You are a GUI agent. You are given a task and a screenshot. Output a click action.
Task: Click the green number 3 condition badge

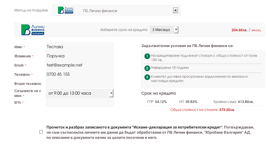pyautogui.click(x=147, y=77)
